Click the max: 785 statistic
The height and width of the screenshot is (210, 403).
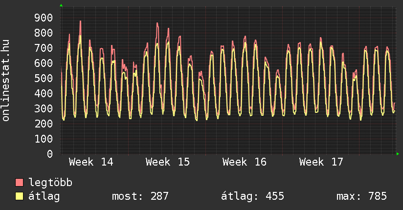tap(361, 196)
